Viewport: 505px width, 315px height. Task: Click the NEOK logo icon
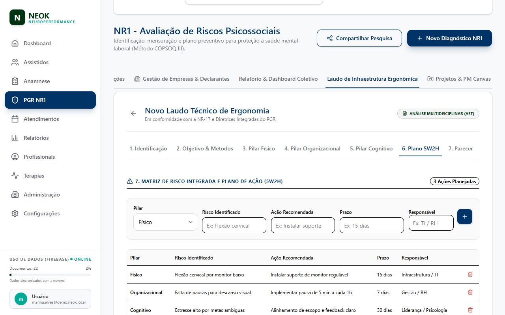pos(17,17)
